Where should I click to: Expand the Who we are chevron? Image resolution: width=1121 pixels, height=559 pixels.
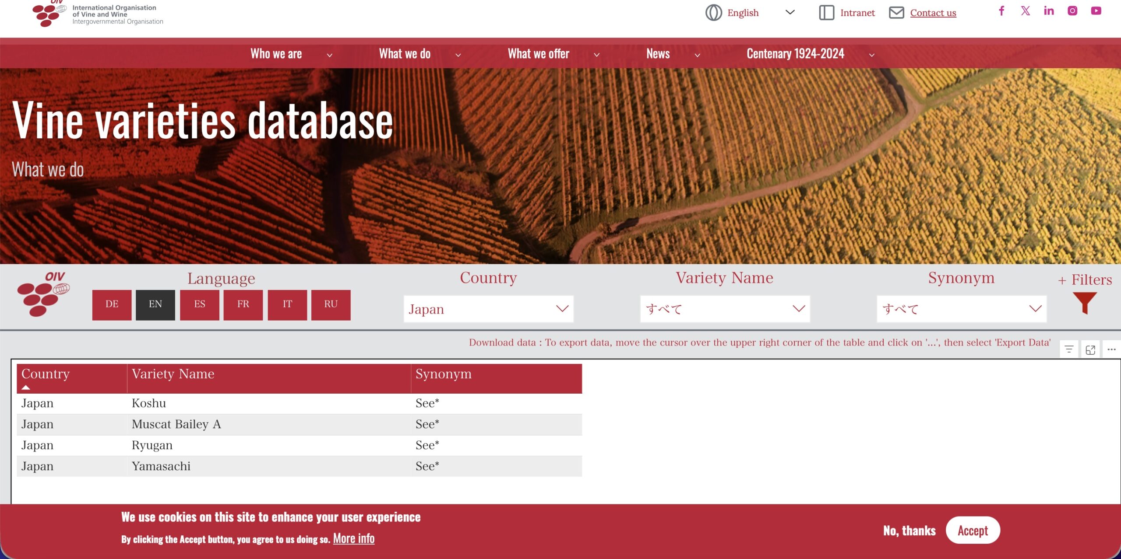pyautogui.click(x=330, y=55)
